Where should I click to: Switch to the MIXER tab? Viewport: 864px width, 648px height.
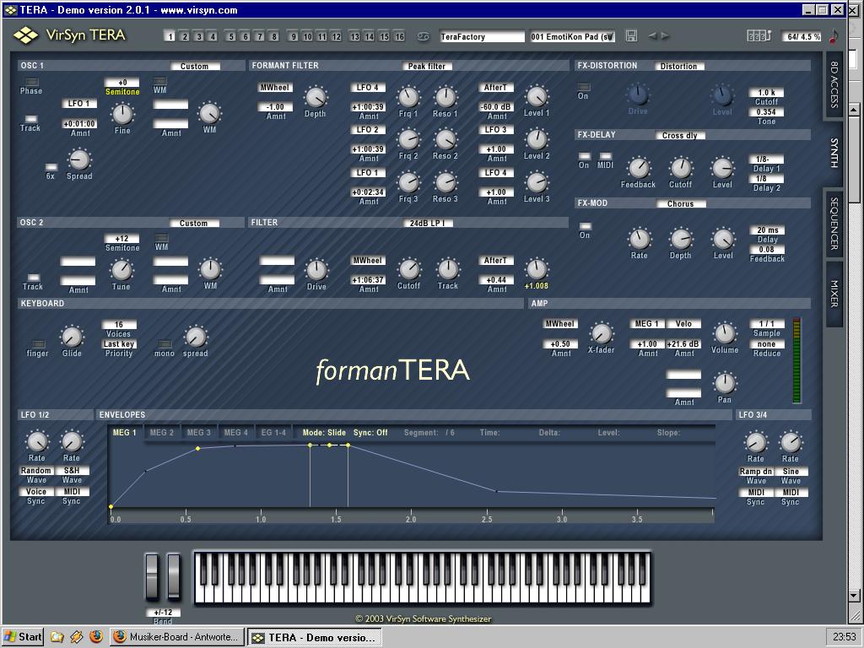pos(834,294)
